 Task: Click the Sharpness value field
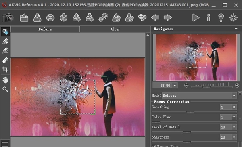tap(225, 137)
